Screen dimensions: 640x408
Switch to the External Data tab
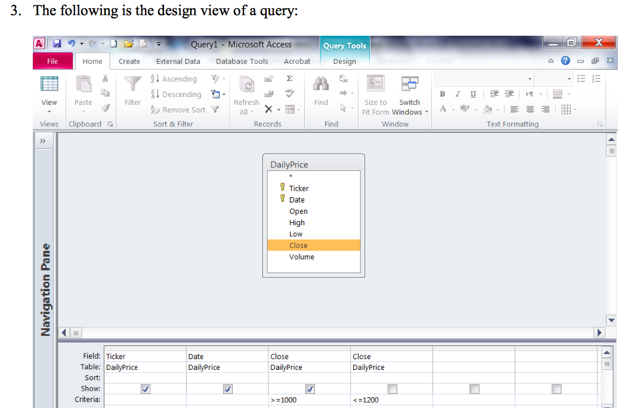coord(178,61)
